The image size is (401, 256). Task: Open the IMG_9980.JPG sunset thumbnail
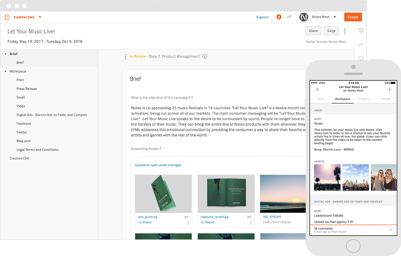coord(283,194)
